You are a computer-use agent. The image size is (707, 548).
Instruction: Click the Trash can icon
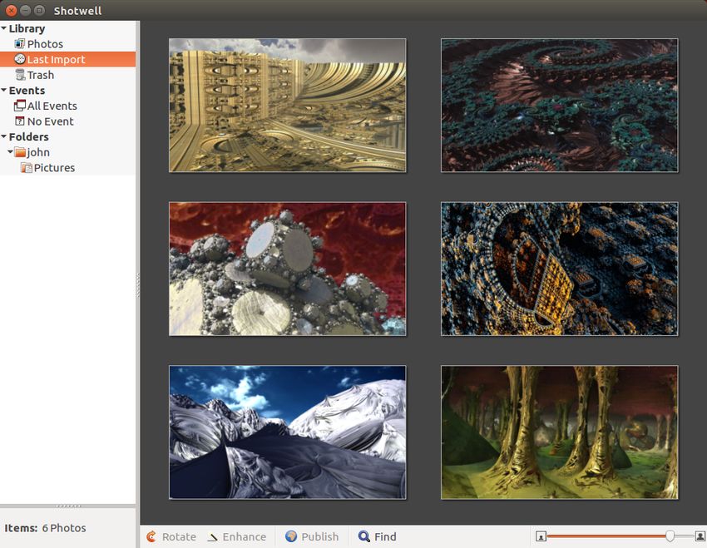coord(20,75)
